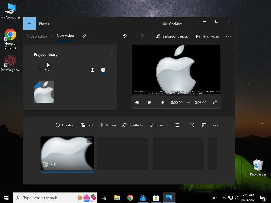
Task: Open the storyboard more options menu
Action: click(215, 125)
